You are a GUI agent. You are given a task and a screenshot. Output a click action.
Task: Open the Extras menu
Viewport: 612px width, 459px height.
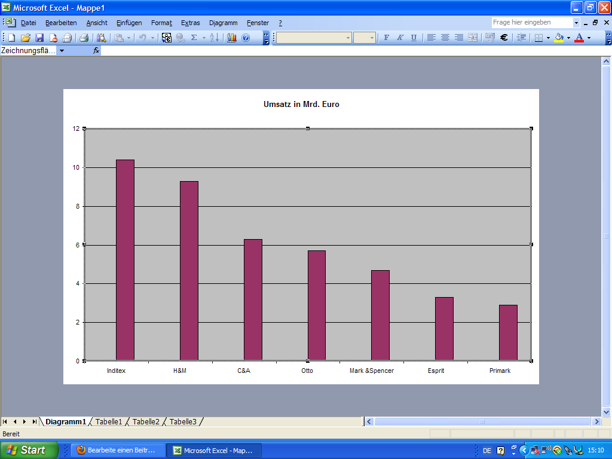click(x=191, y=23)
